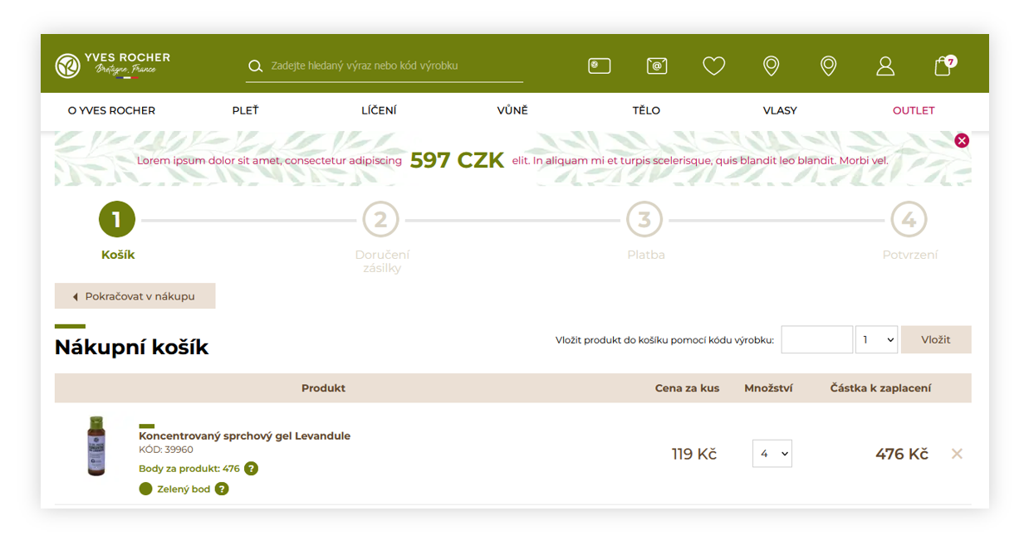
Task: Open the user account icon
Action: 885,66
